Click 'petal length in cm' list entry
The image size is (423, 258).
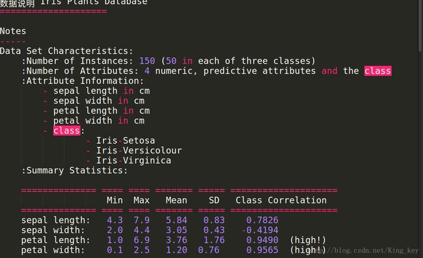[102, 110]
